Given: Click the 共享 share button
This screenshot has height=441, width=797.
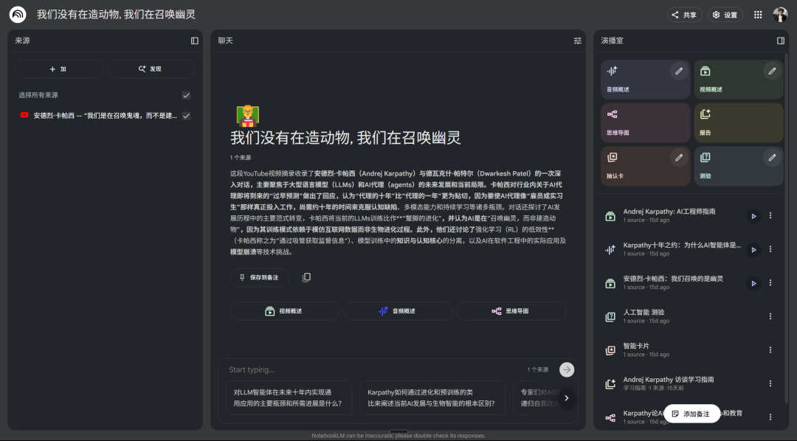Looking at the screenshot, I should (x=684, y=15).
